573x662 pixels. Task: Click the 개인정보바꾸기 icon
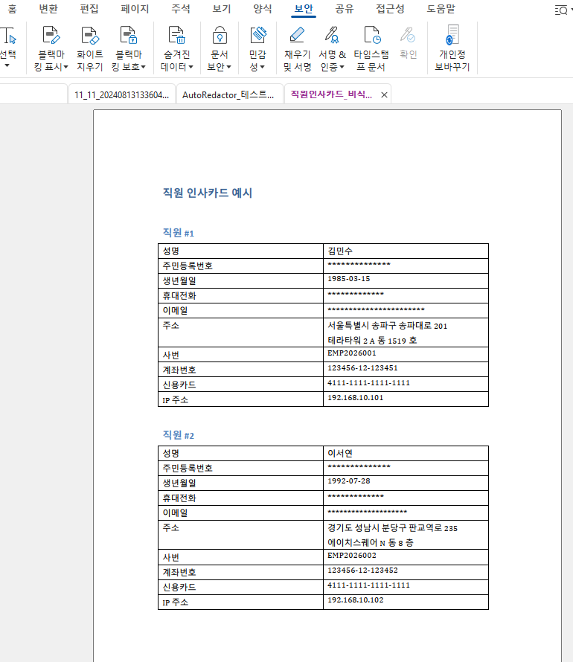(x=452, y=35)
